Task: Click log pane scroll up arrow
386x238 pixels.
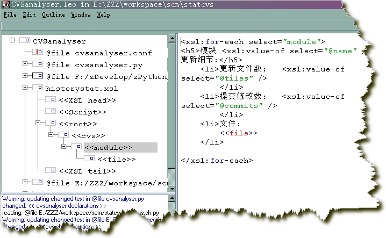Action: click(x=172, y=198)
